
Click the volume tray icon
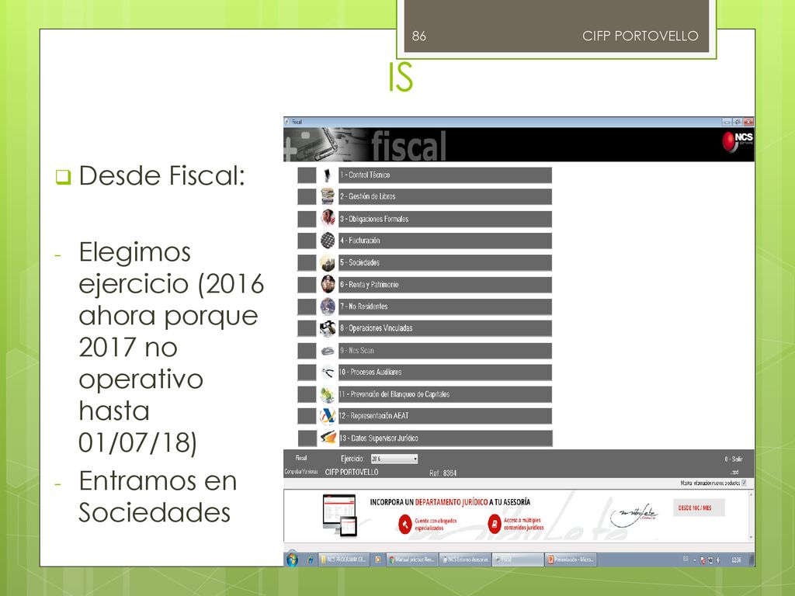tap(718, 560)
